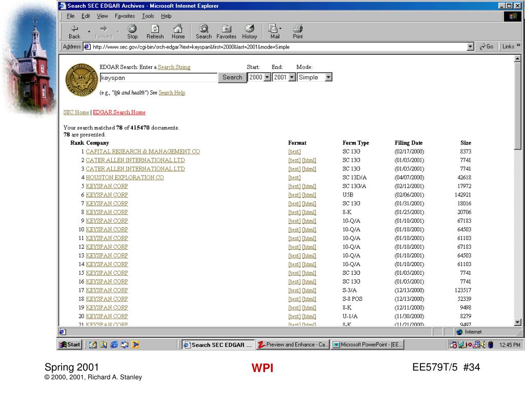The image size is (525, 393).
Task: Click the SEC seal logo
Action: [82, 79]
